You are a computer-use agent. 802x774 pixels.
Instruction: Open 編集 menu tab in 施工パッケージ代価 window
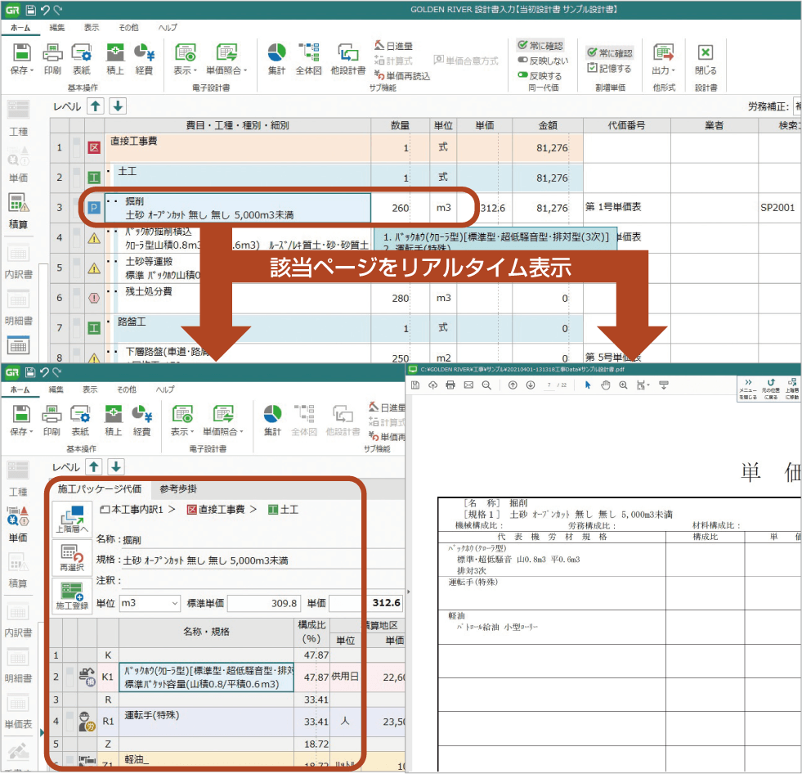click(x=56, y=389)
